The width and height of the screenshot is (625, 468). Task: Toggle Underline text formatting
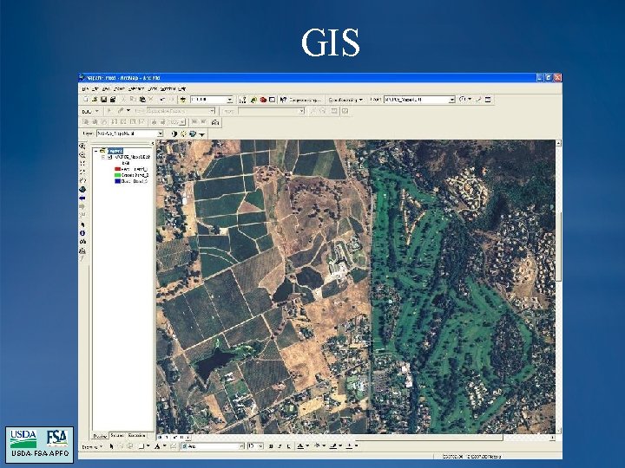[x=289, y=446]
